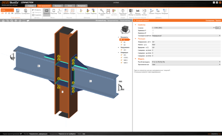Open the Расчётная модель dropdown

tap(186, 61)
